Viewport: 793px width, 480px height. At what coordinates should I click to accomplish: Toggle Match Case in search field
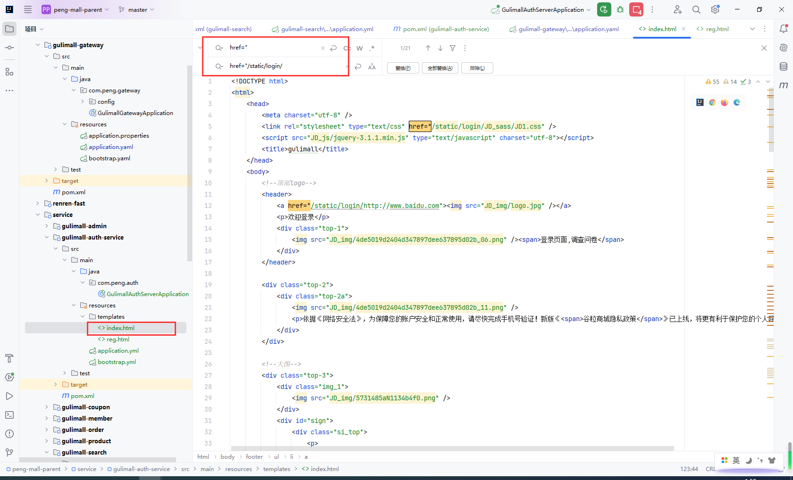(x=347, y=48)
